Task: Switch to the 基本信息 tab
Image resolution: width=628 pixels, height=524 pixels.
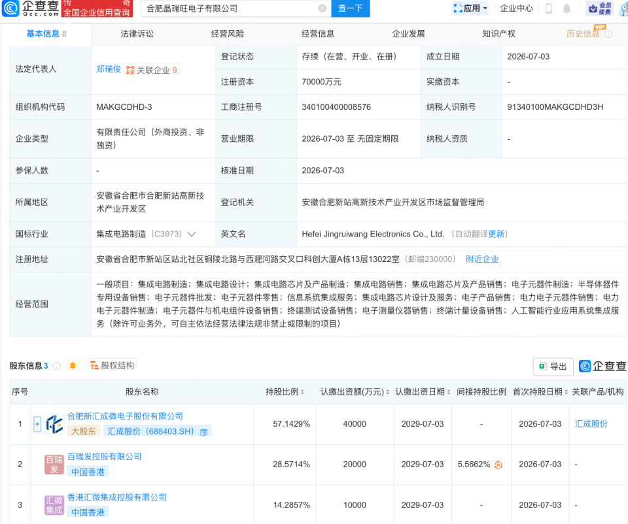Action: point(46,34)
